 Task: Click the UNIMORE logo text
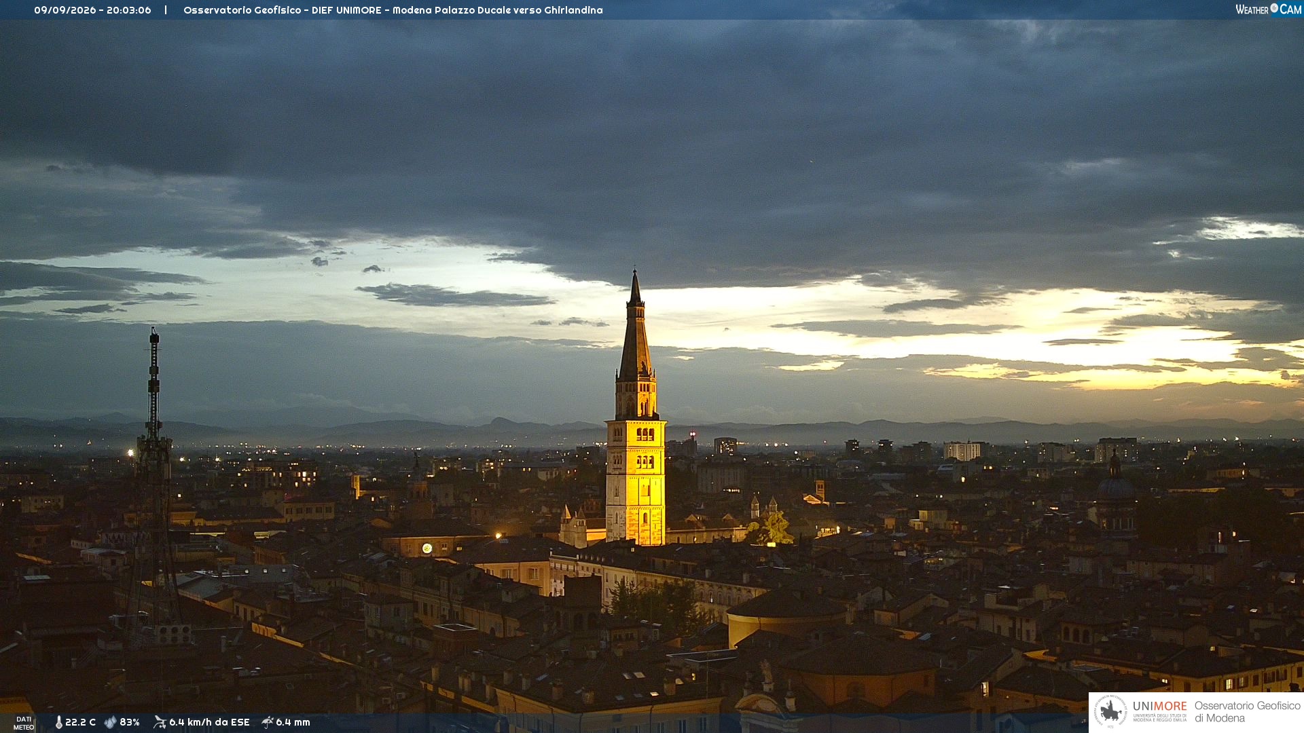tap(1159, 706)
